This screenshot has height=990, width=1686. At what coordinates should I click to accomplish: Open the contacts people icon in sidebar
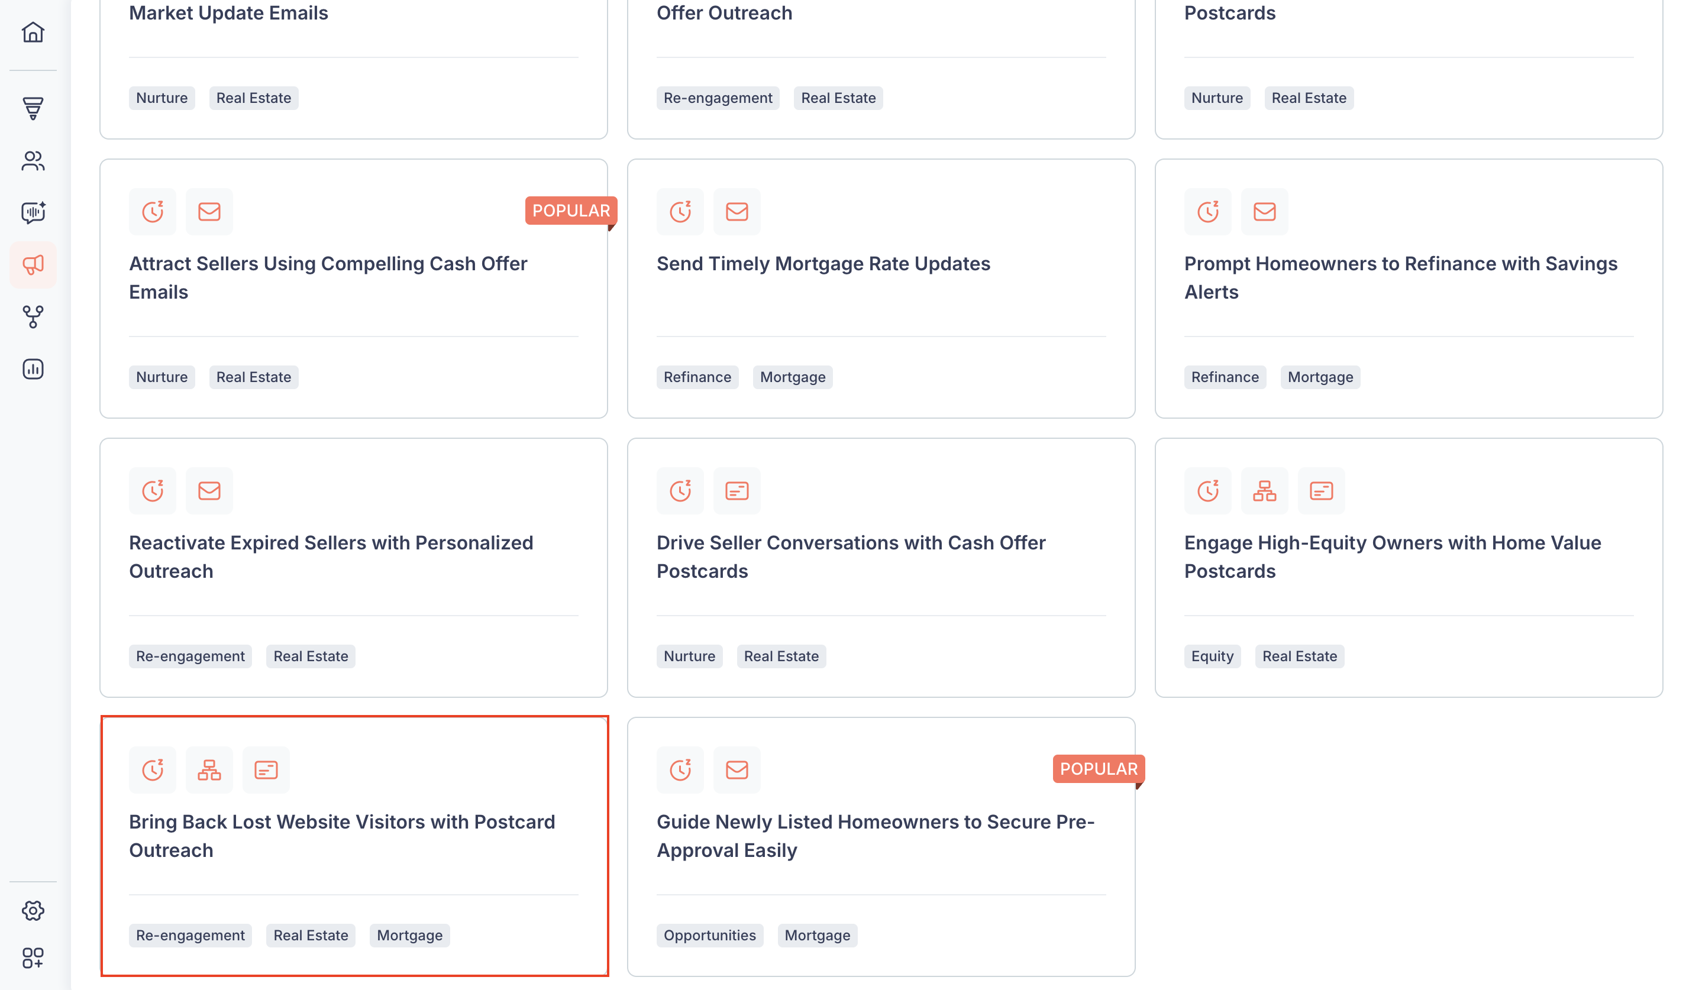[x=33, y=160]
